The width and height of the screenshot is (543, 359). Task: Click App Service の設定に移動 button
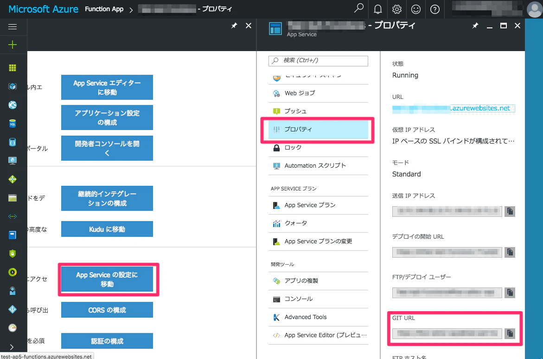tap(107, 279)
